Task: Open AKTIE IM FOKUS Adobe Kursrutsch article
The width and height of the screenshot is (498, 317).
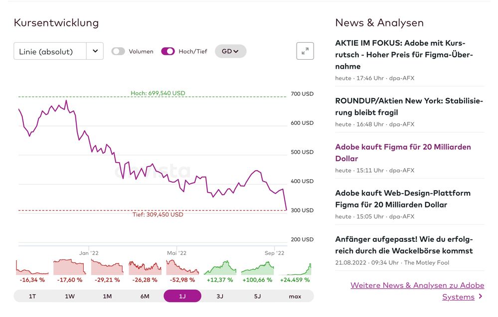Action: (404, 55)
